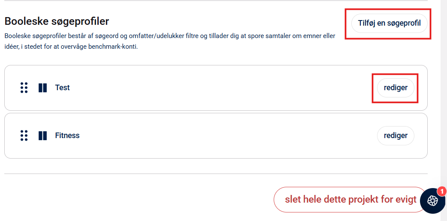Grab the drag handle of Fitness profile
This screenshot has height=221, width=447.
click(24, 136)
